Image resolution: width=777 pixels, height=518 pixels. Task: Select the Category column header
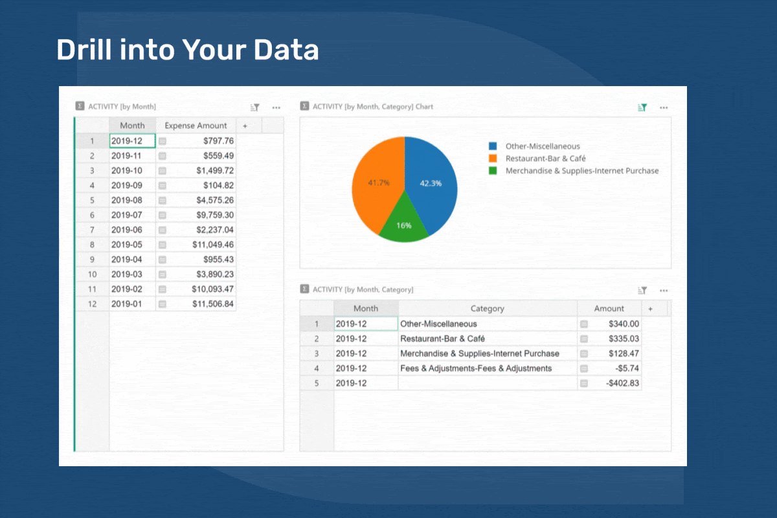pyautogui.click(x=487, y=308)
